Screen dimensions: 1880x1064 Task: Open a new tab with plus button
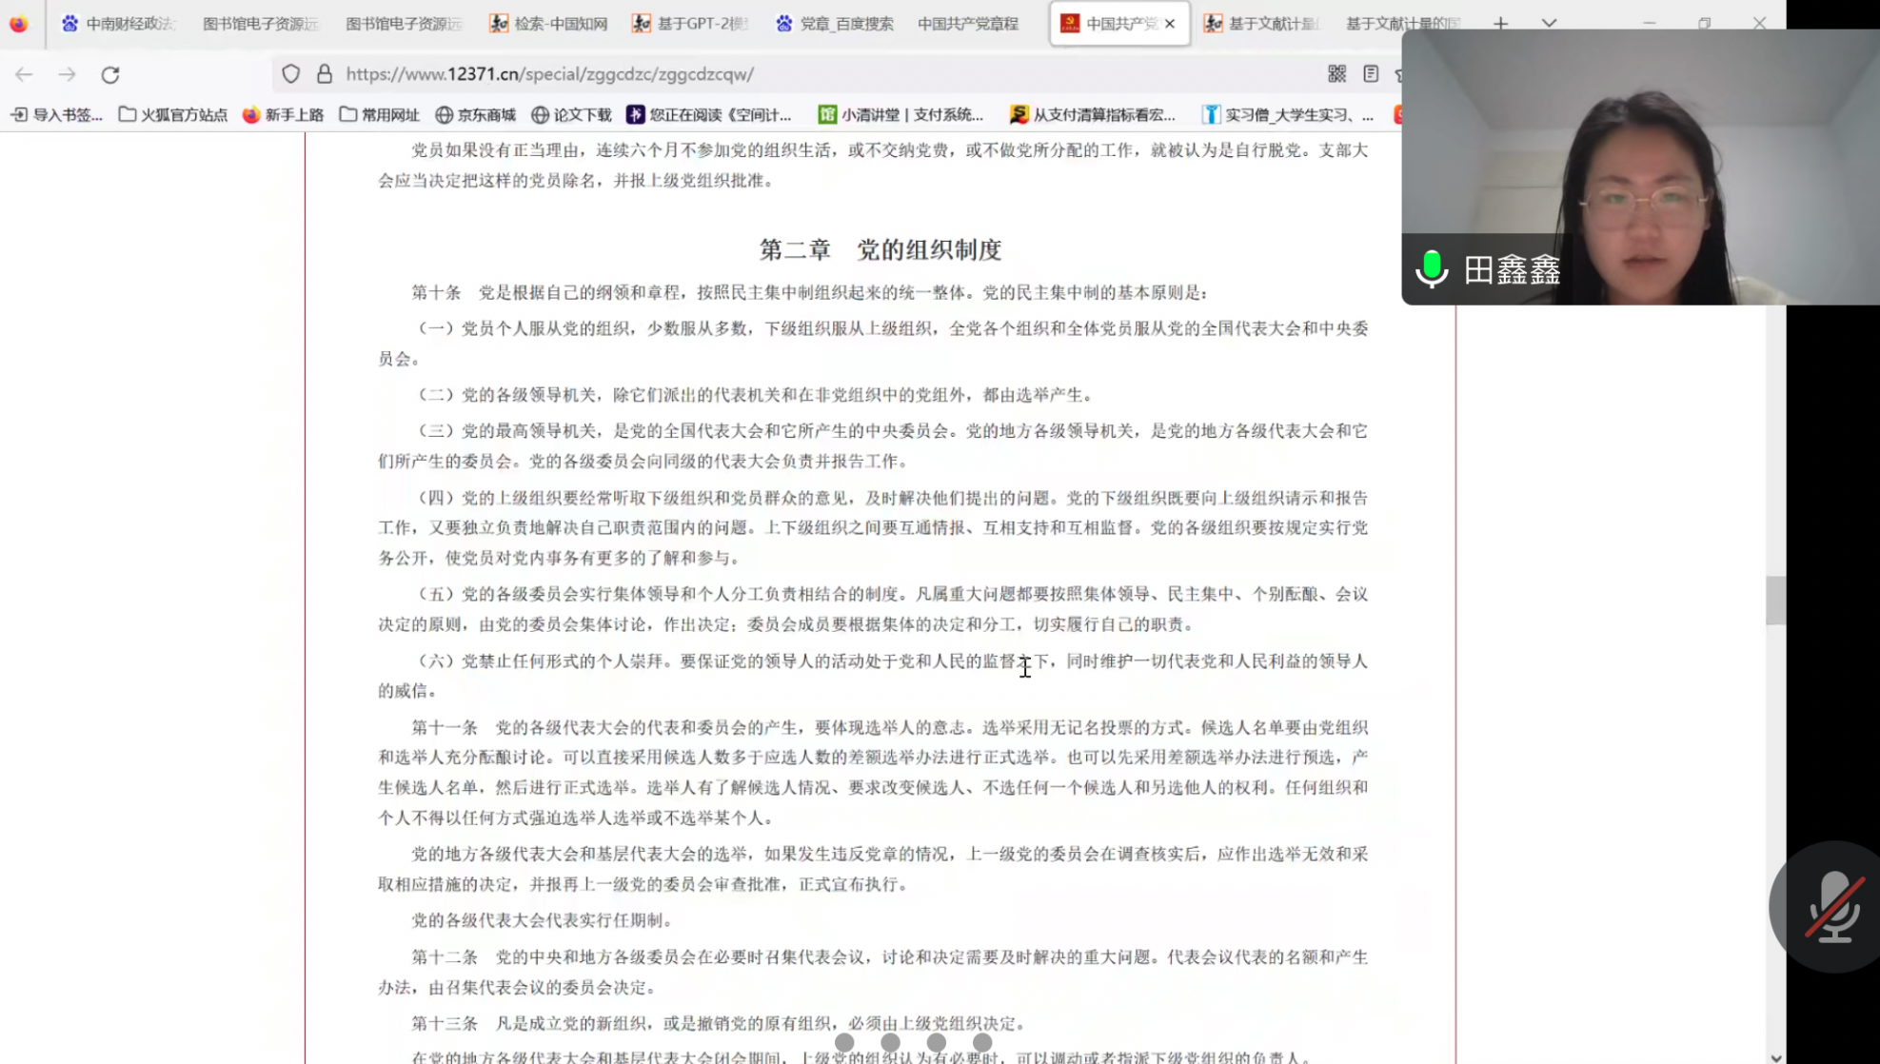coord(1500,24)
